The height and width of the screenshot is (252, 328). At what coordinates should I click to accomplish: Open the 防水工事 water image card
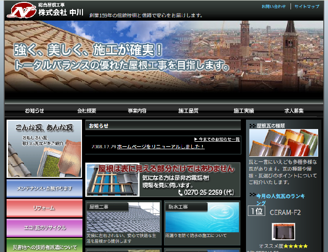pyautogui.click(x=202, y=217)
